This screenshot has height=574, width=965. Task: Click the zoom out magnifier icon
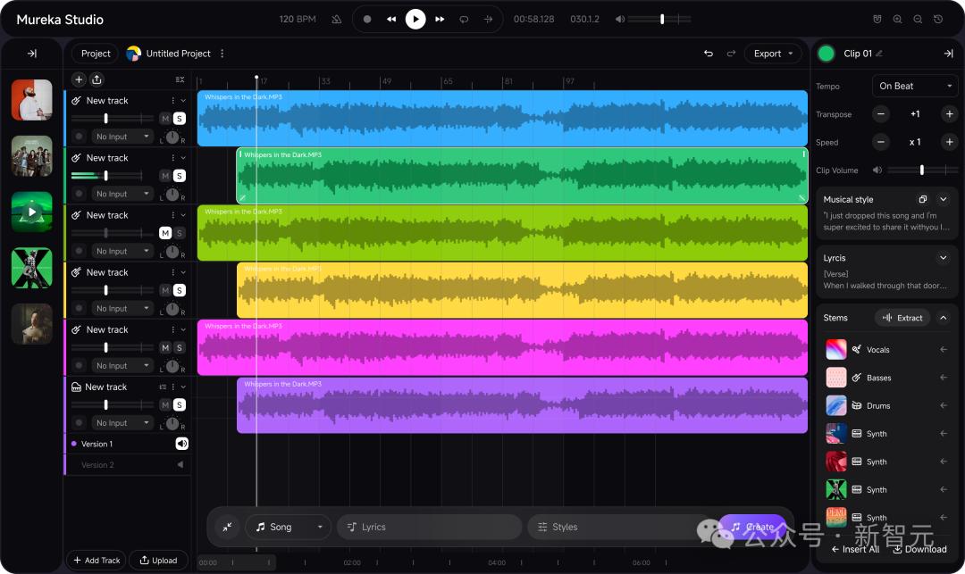pyautogui.click(x=918, y=19)
